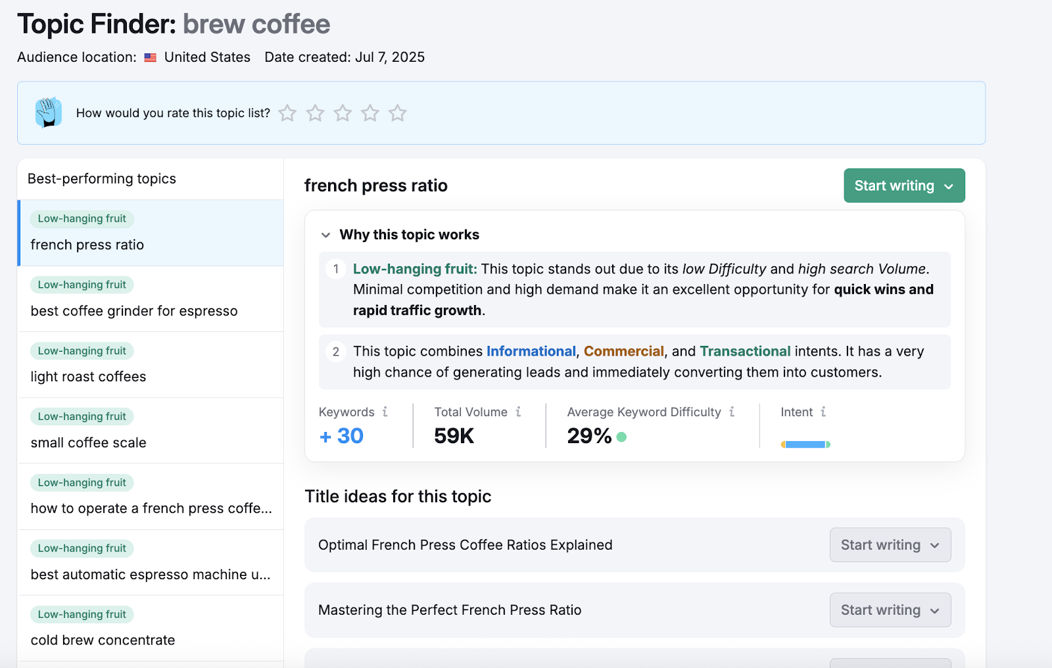The width and height of the screenshot is (1052, 668).
Task: Open Start writing for 'Optimal French Press' title
Action: point(890,545)
